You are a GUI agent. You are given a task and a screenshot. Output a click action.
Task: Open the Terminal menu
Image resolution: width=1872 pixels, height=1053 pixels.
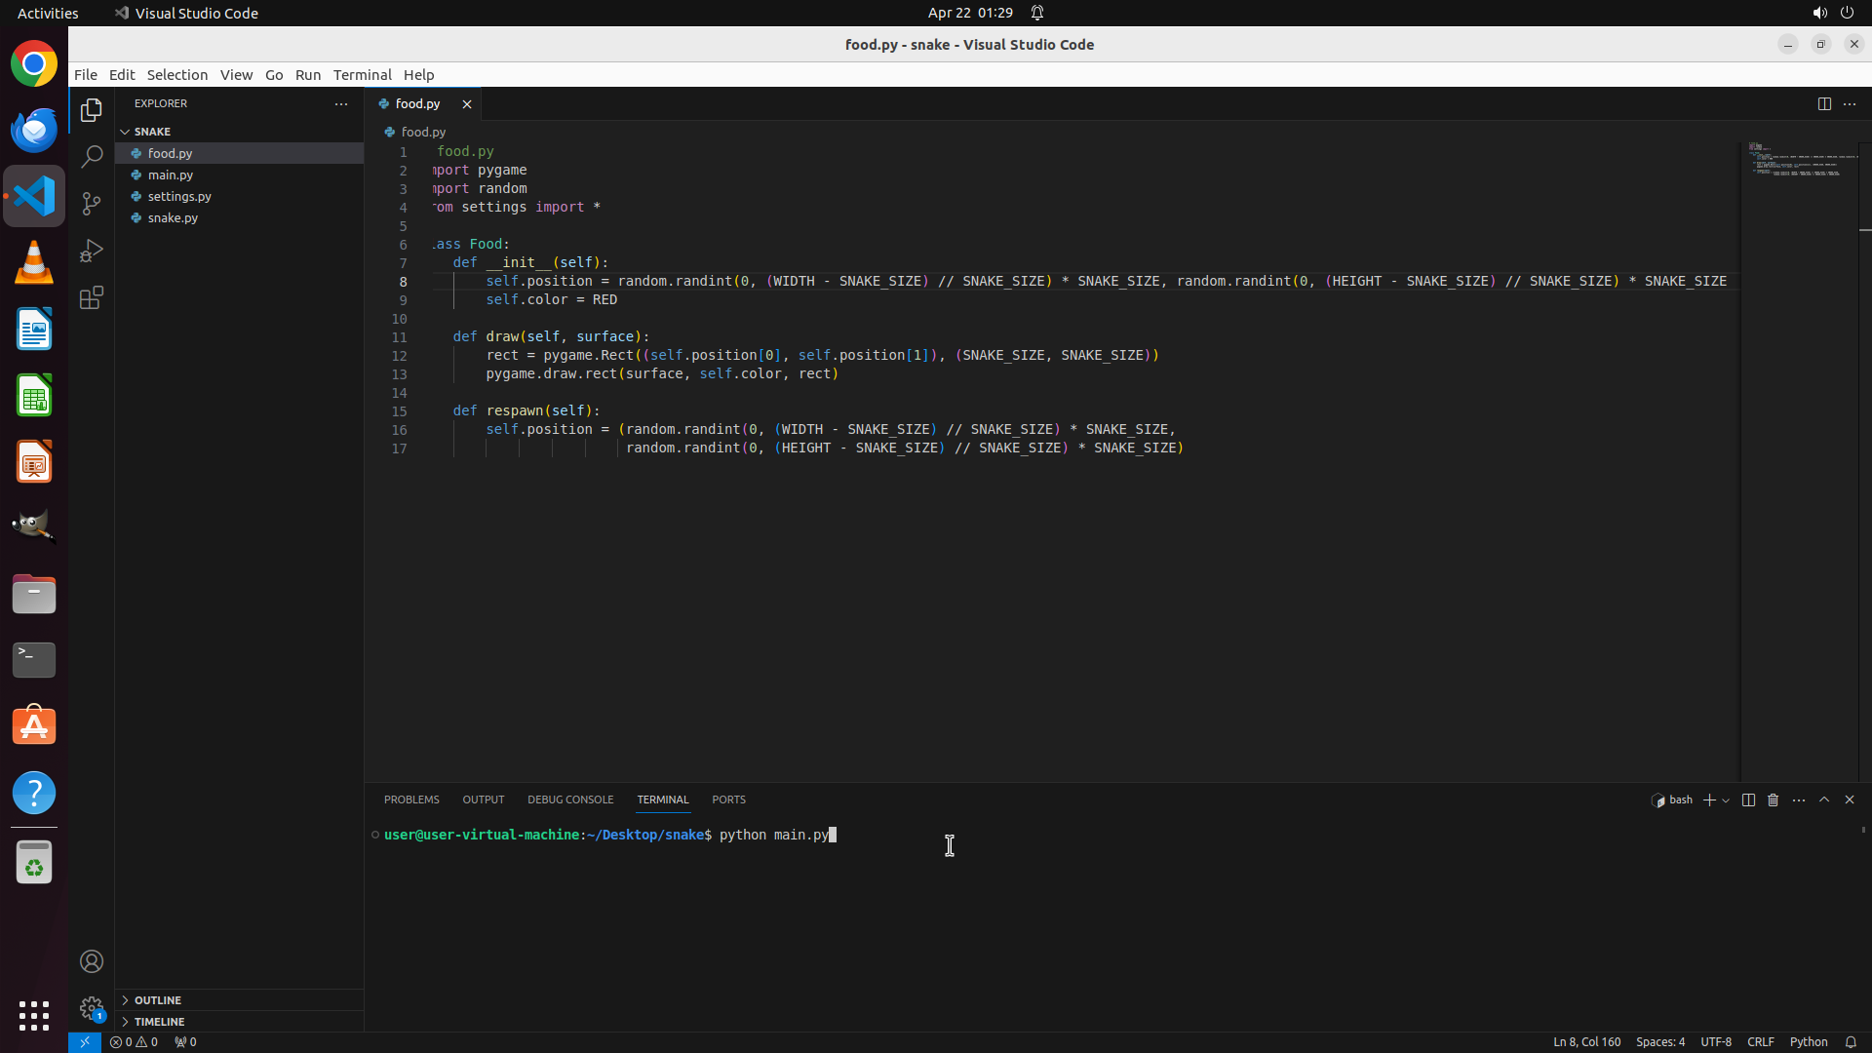(x=362, y=75)
